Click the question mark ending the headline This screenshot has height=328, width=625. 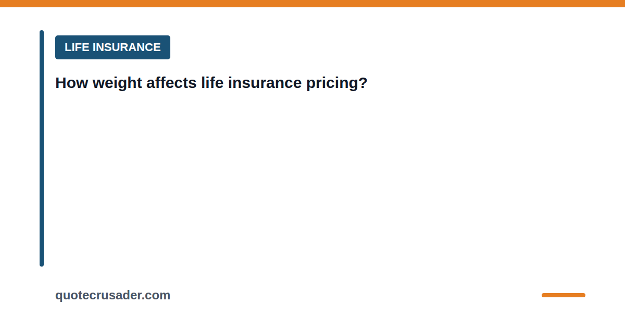point(363,83)
